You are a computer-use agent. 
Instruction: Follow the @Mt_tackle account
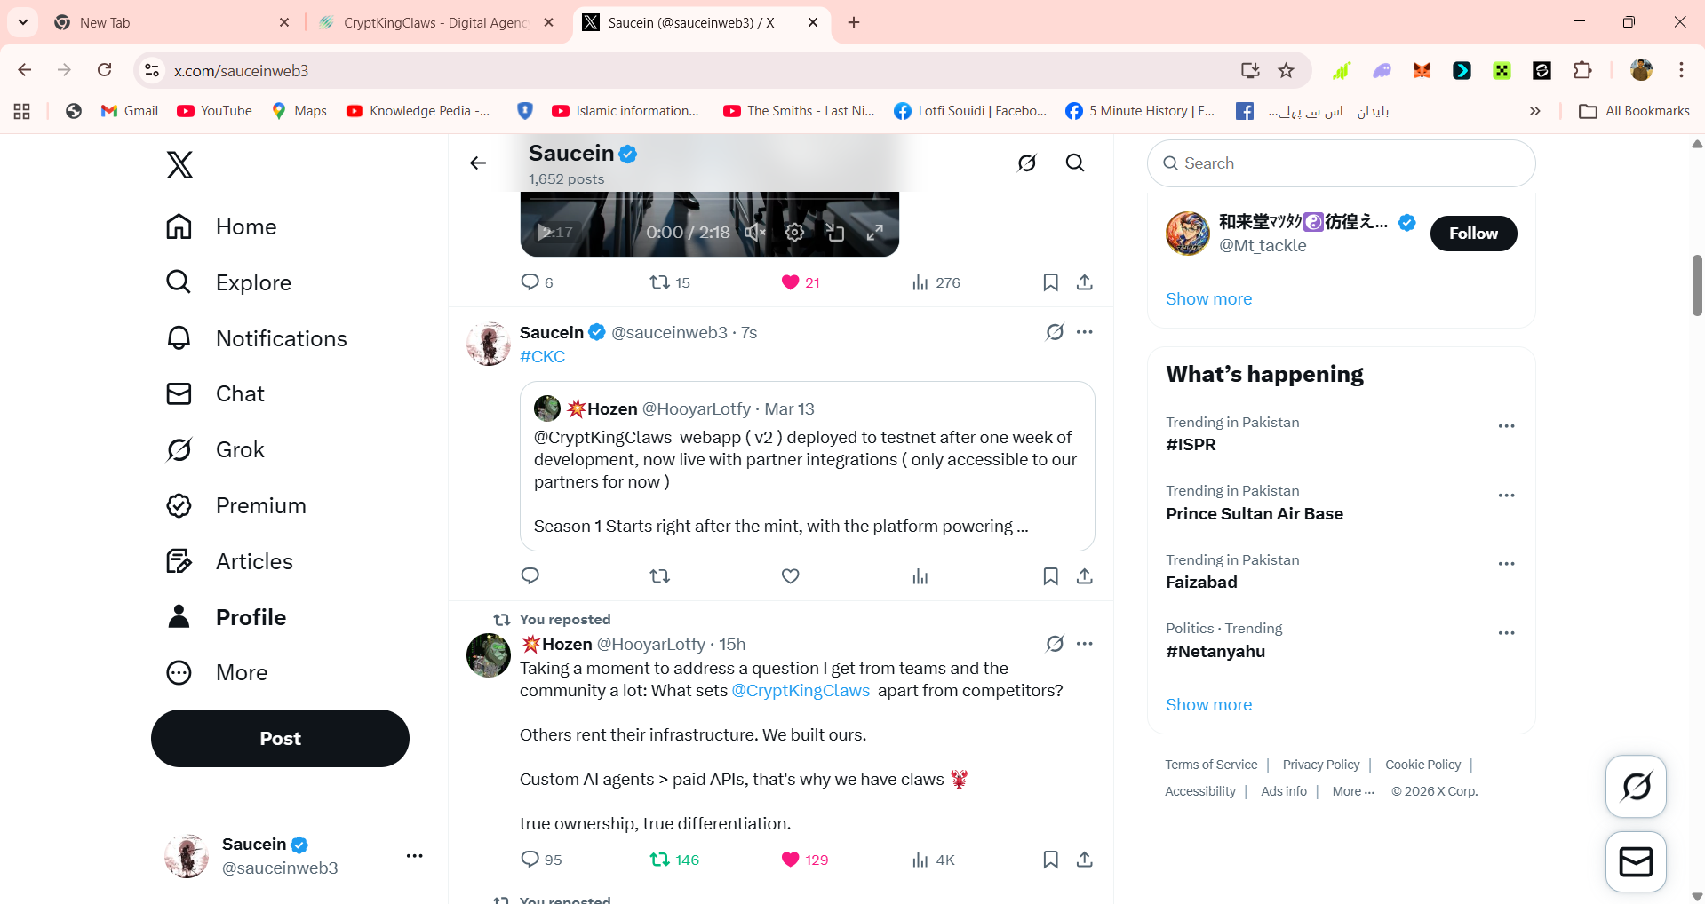1473,234
